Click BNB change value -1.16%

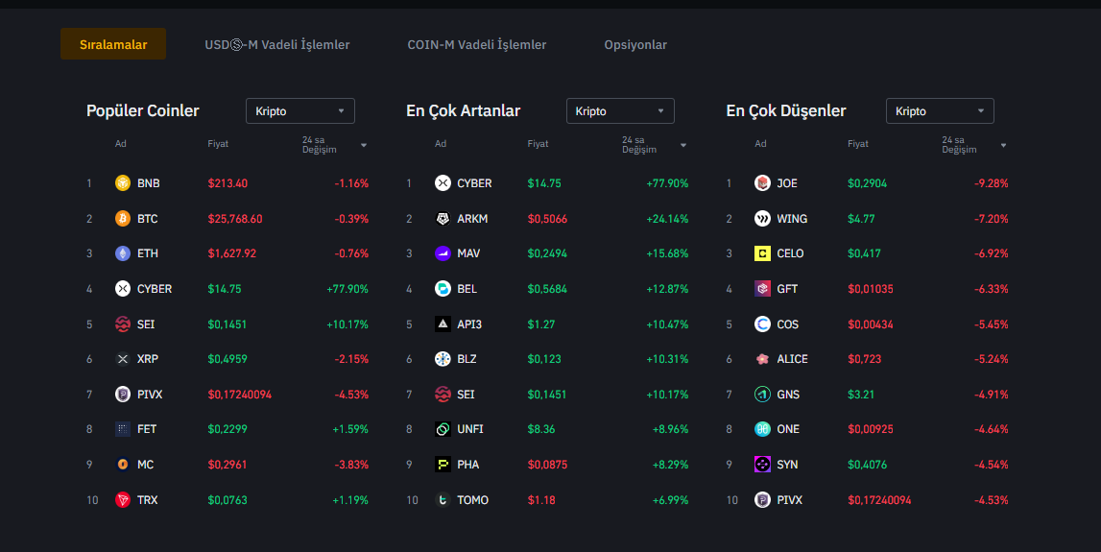point(351,183)
